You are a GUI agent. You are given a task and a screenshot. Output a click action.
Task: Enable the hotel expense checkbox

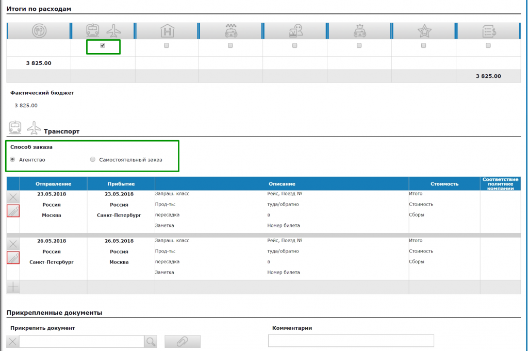pos(166,45)
